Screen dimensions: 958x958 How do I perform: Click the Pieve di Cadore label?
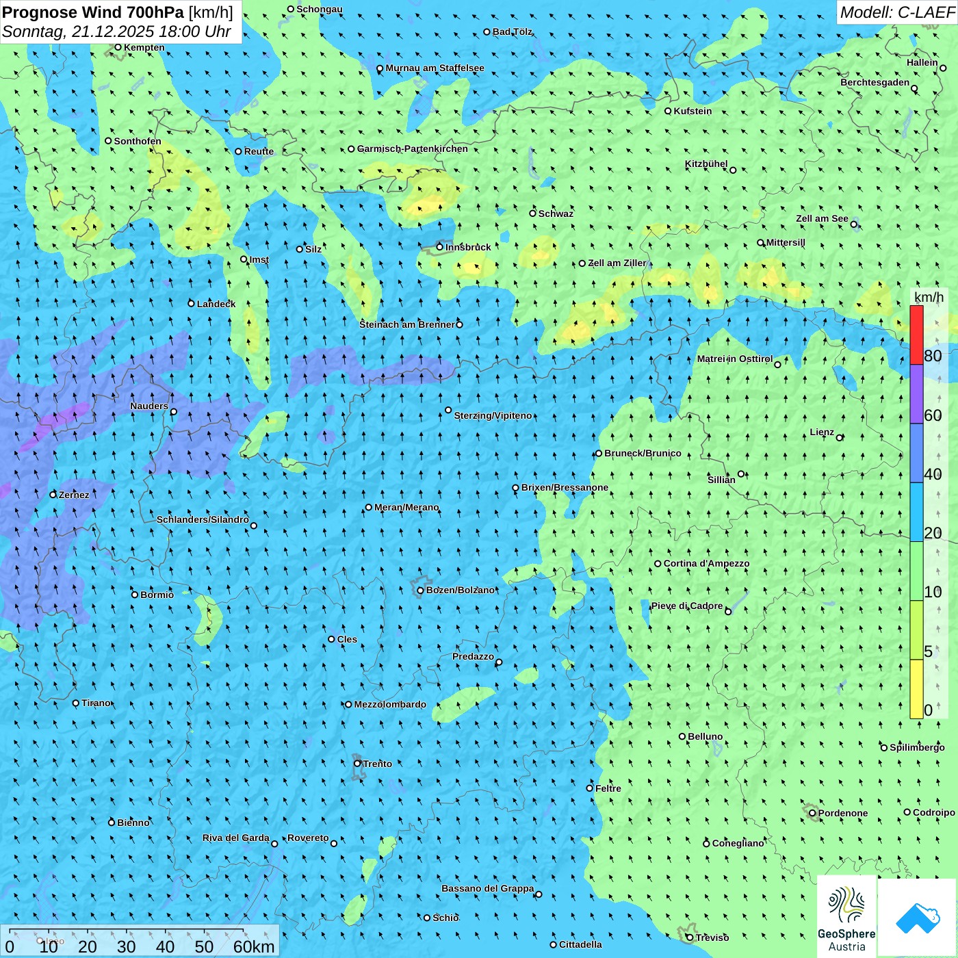(x=686, y=606)
